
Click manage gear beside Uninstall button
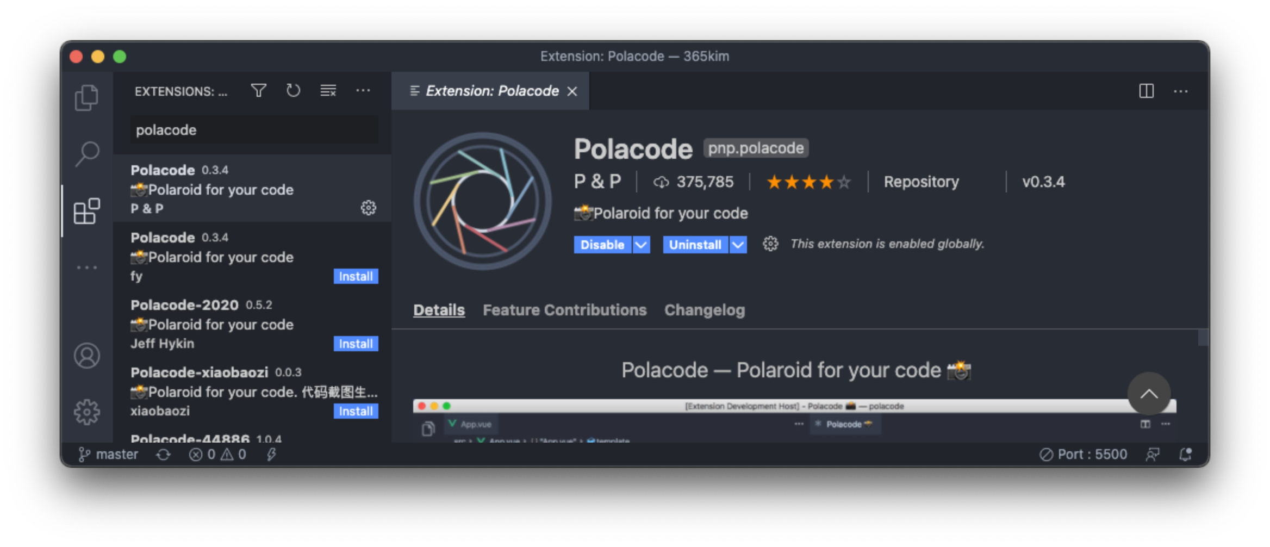(x=770, y=244)
